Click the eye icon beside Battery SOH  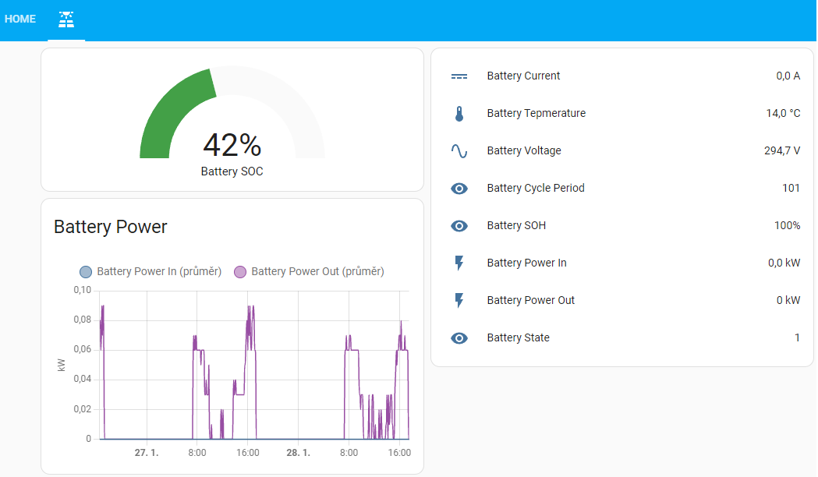[459, 226]
